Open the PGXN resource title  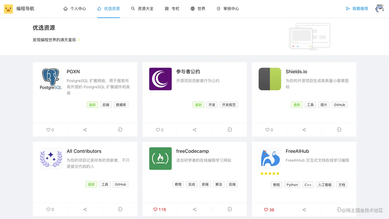click(73, 72)
